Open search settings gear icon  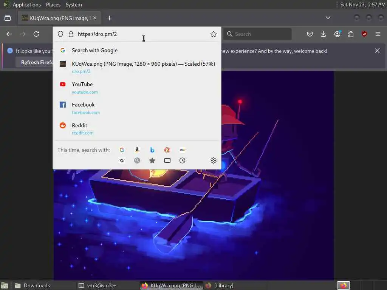tap(214, 160)
